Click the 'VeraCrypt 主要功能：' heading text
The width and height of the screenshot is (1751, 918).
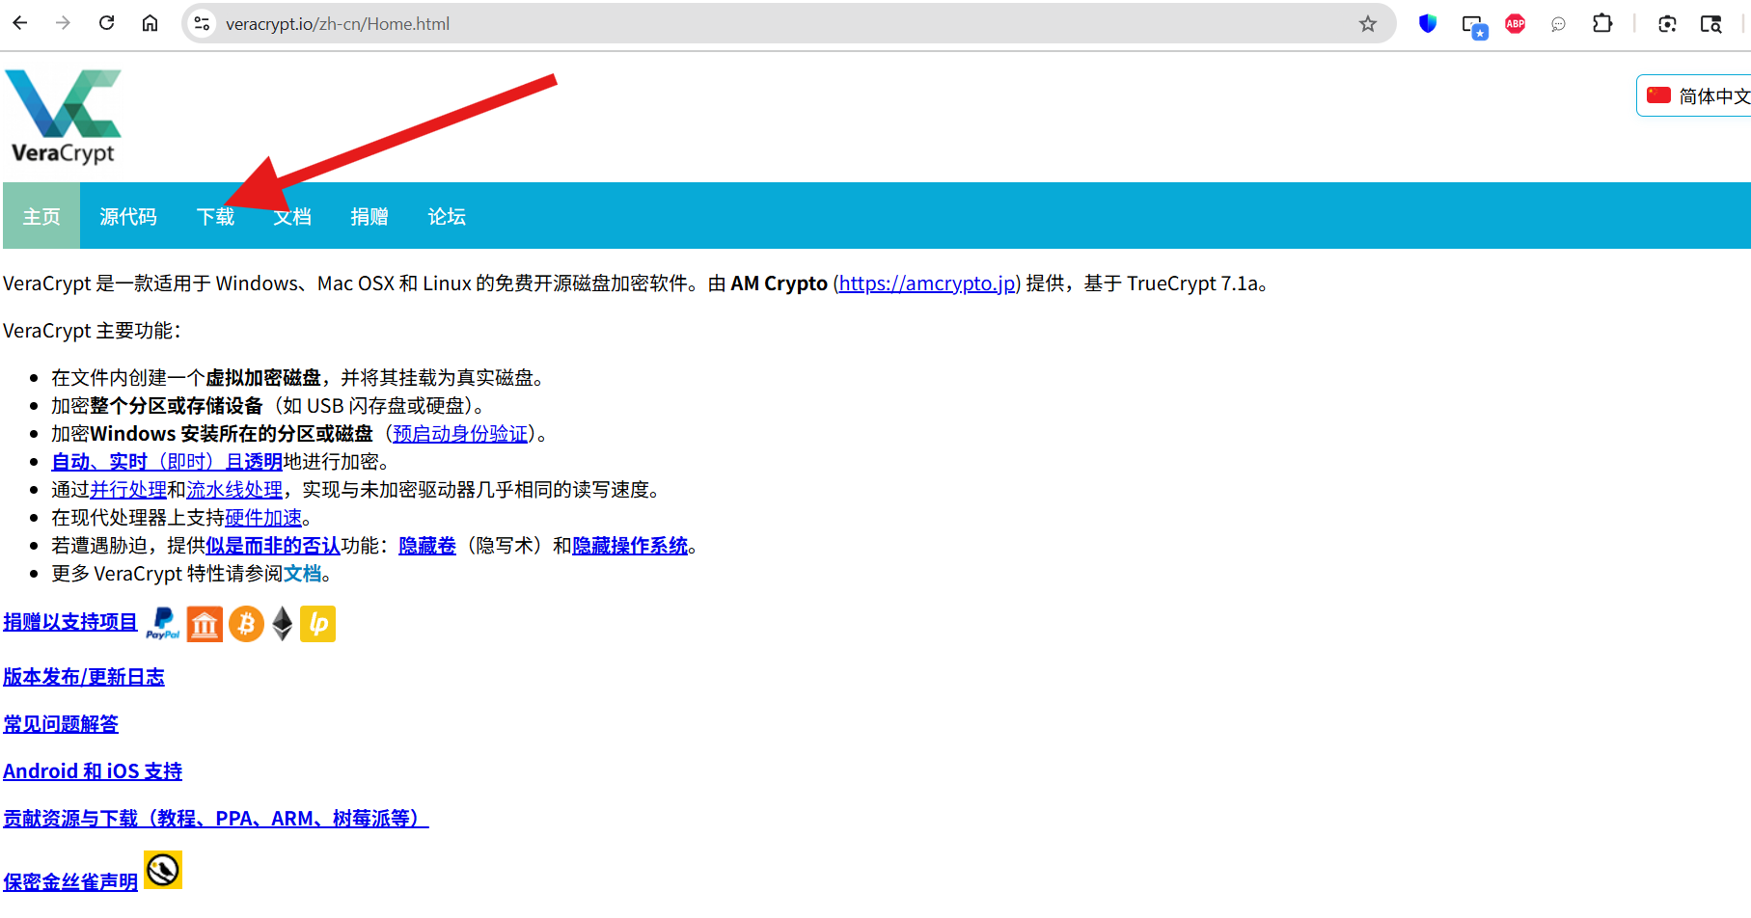point(92,331)
